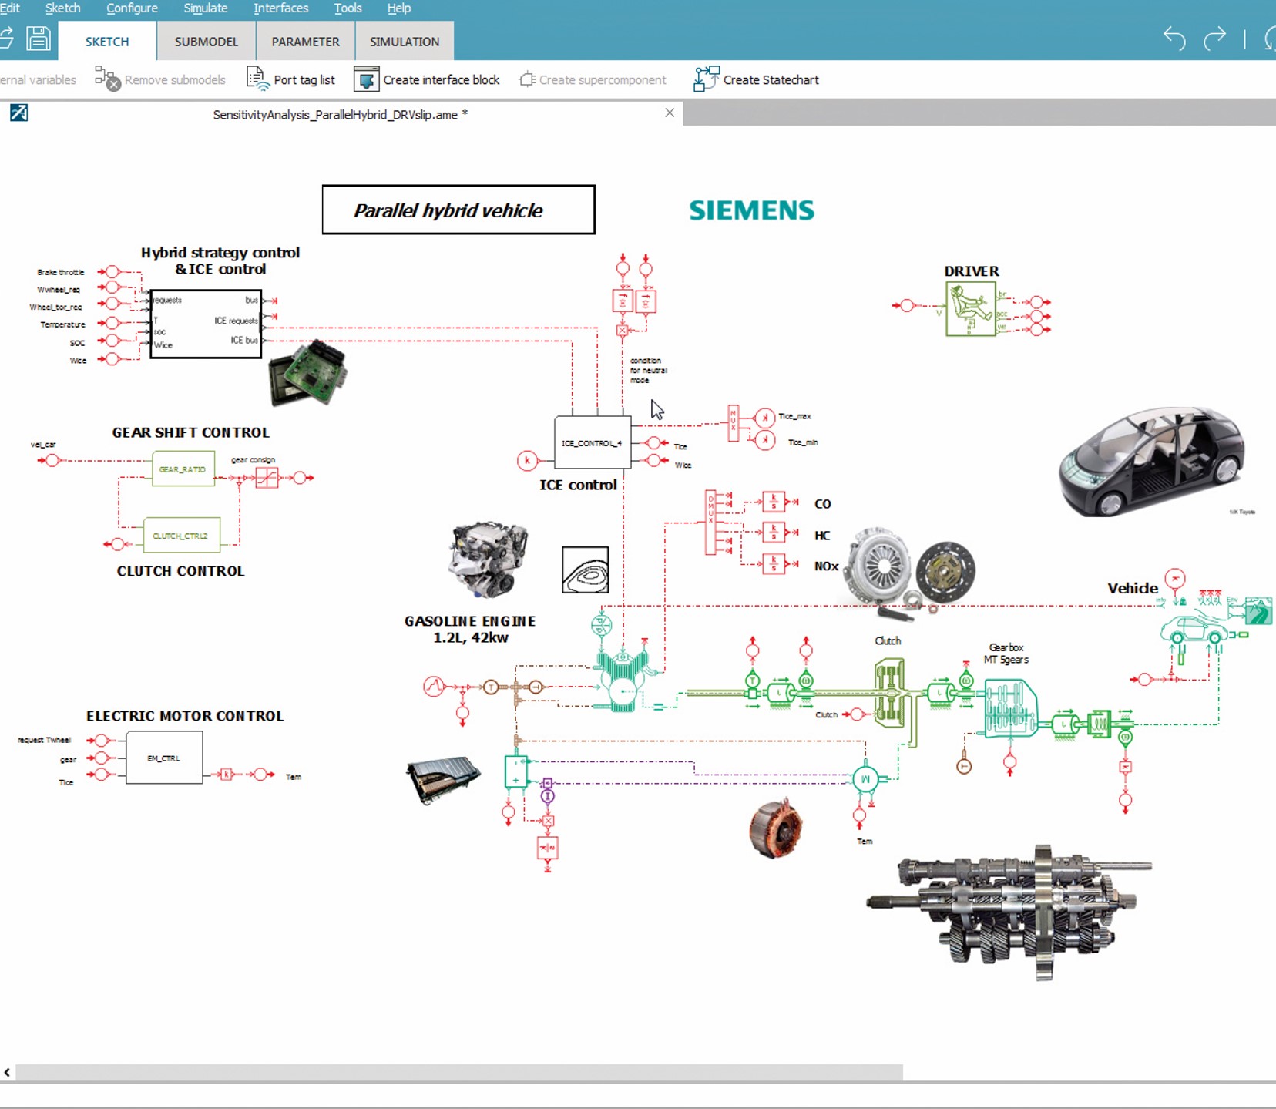Click the Undo arrow icon

[1174, 39]
